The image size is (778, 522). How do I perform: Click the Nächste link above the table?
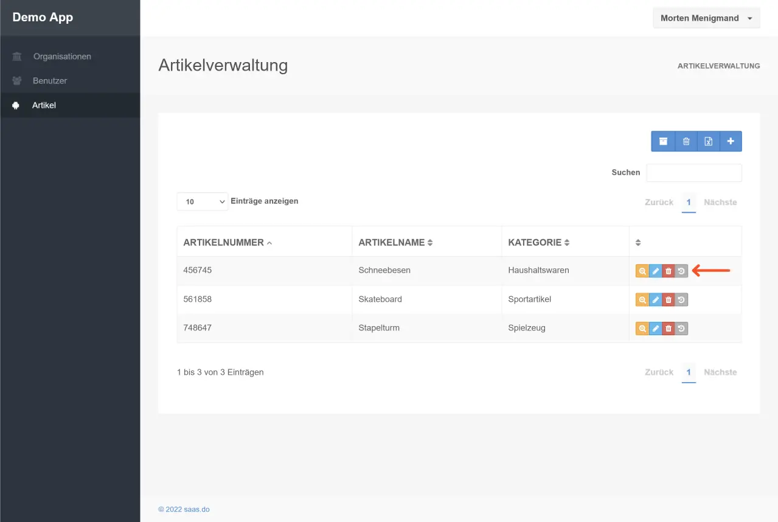pos(720,202)
